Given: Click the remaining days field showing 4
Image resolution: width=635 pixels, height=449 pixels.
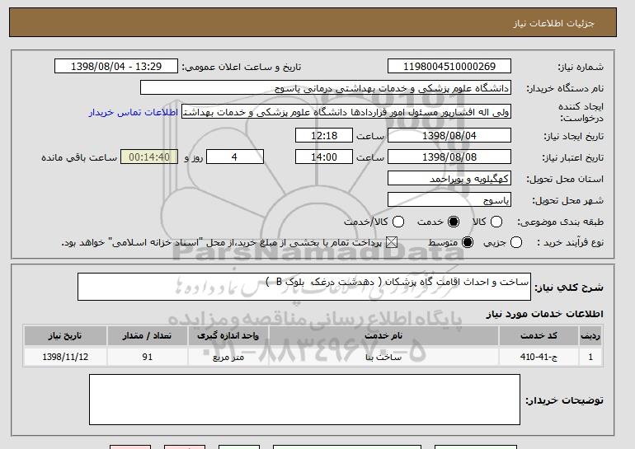Looking at the screenshot, I should 235,157.
